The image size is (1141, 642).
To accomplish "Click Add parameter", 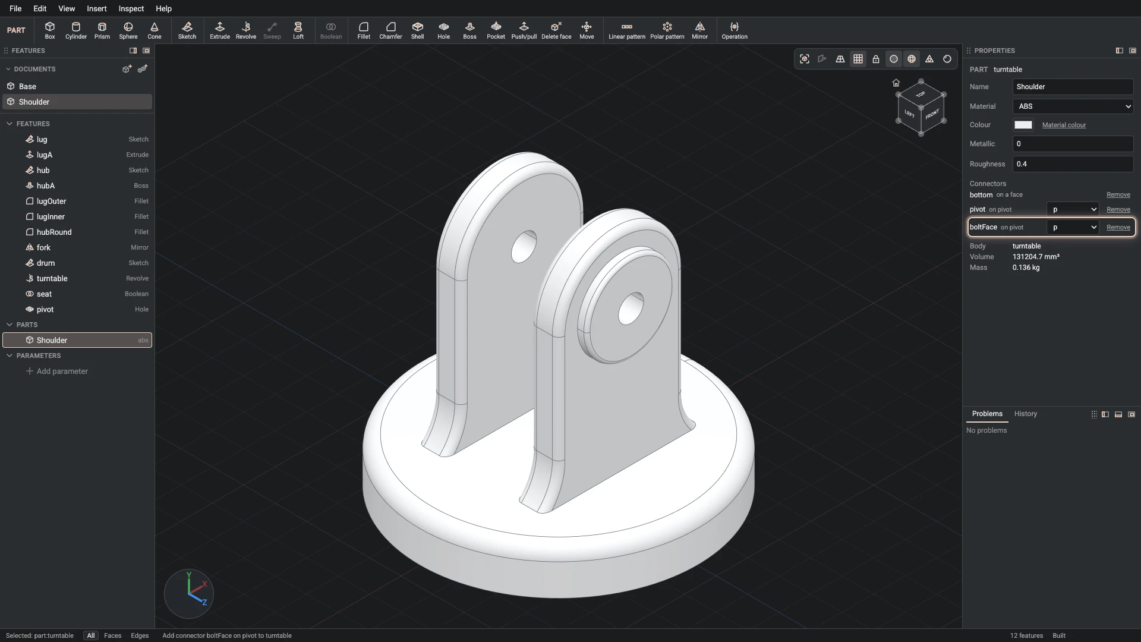I will (57, 371).
